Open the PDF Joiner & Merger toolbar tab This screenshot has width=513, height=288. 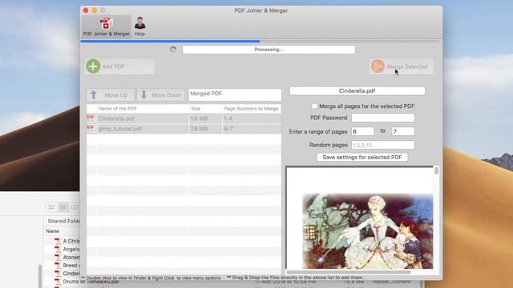[x=106, y=26]
